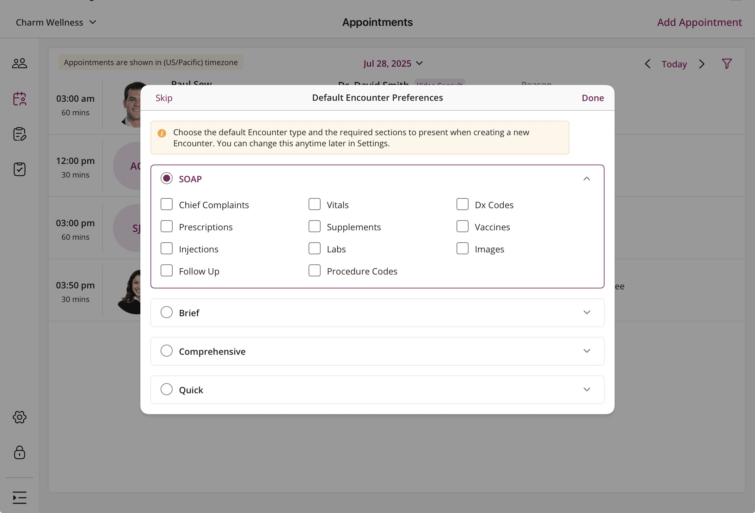Click the next-day arrow beside Today

[x=701, y=63]
